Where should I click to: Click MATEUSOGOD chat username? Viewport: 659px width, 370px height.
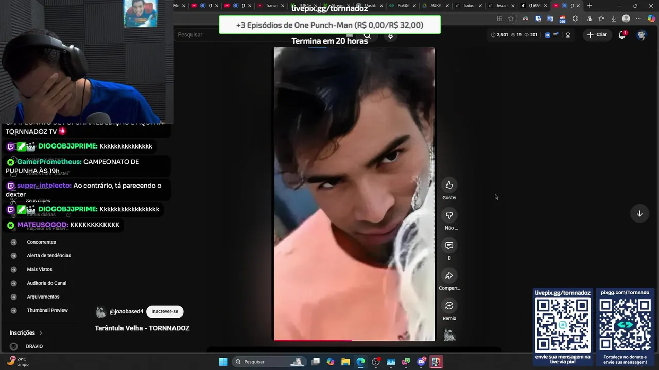tap(43, 225)
